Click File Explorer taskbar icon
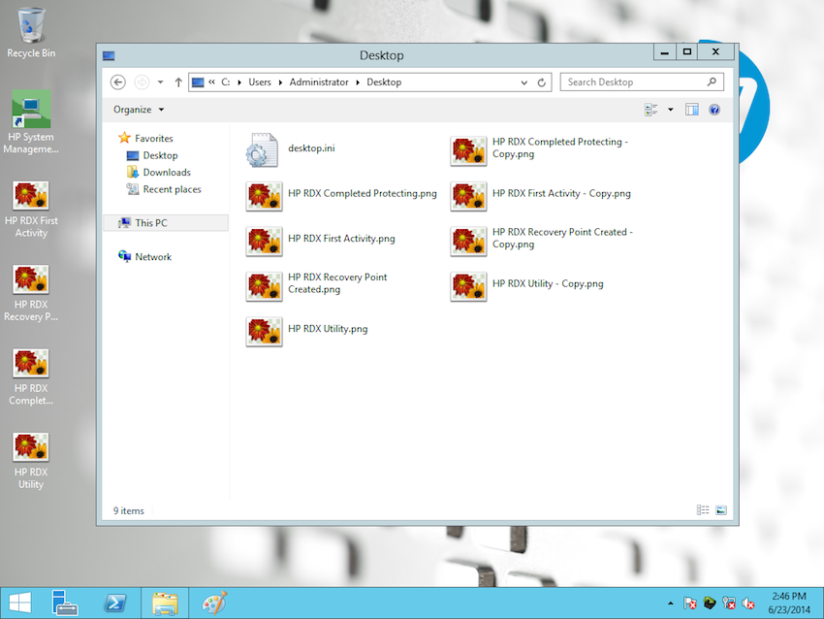This screenshot has height=619, width=824. 165,603
